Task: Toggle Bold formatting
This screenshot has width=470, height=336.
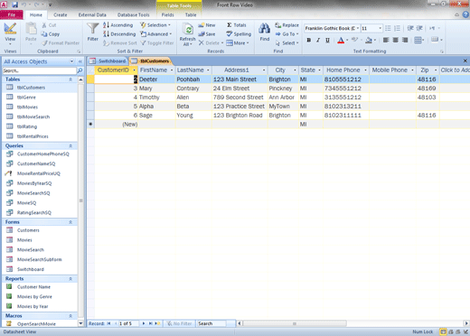Action: click(x=309, y=40)
